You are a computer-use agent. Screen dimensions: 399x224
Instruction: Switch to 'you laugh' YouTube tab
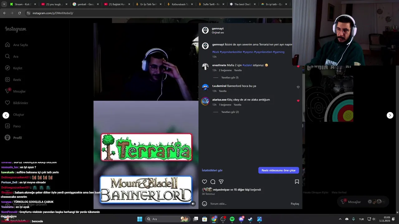click(x=54, y=4)
